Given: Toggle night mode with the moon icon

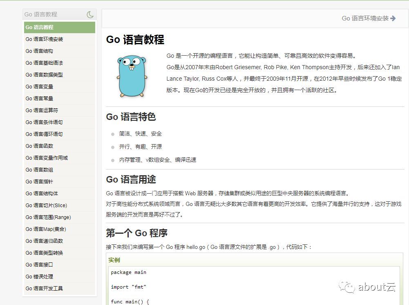Looking at the screenshot, I should click(90, 15).
